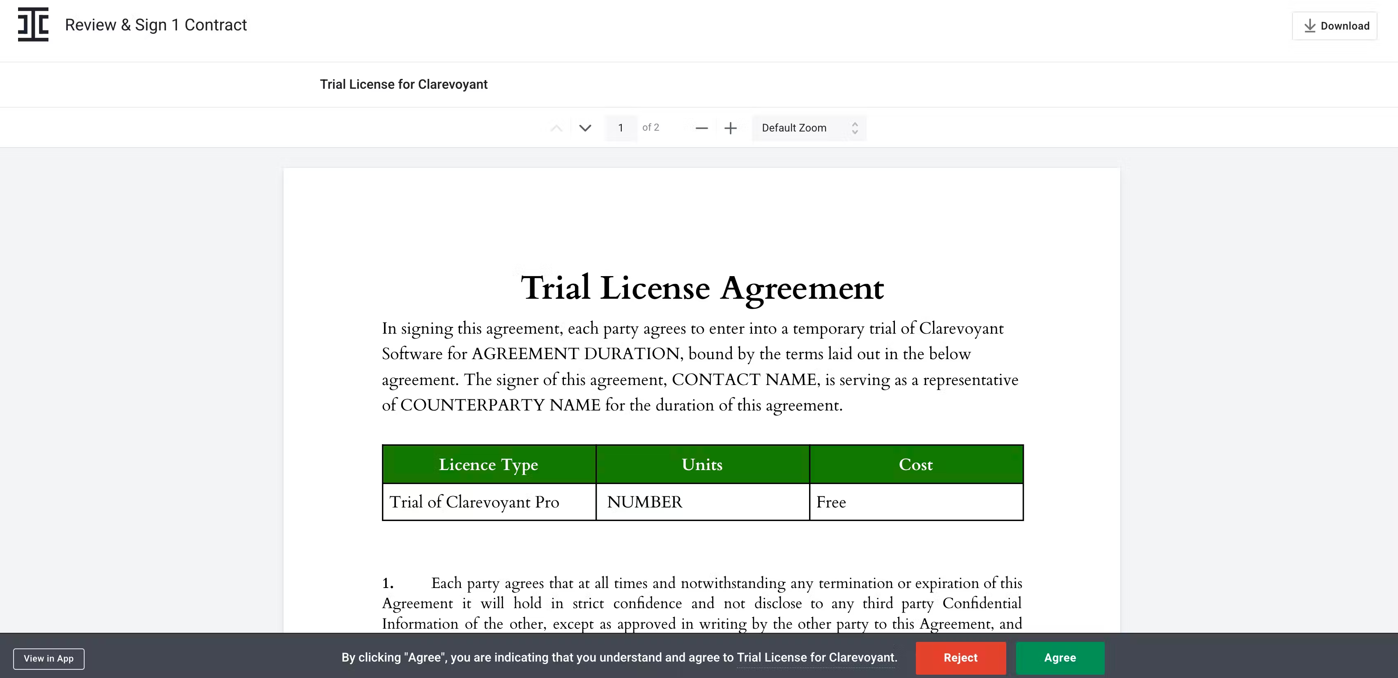Agree to the contract
The image size is (1398, 678).
[x=1060, y=658]
